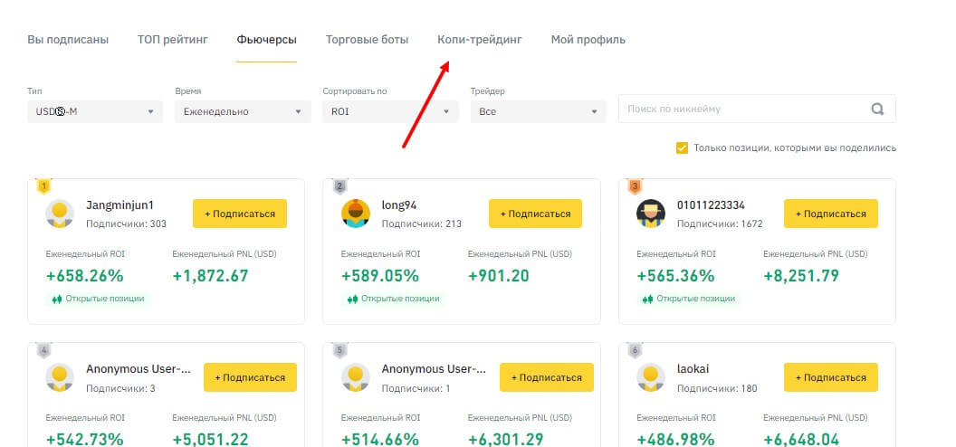Expand the Трейдер Все dropdown
Viewport: 956px width, 447px height.
point(538,112)
